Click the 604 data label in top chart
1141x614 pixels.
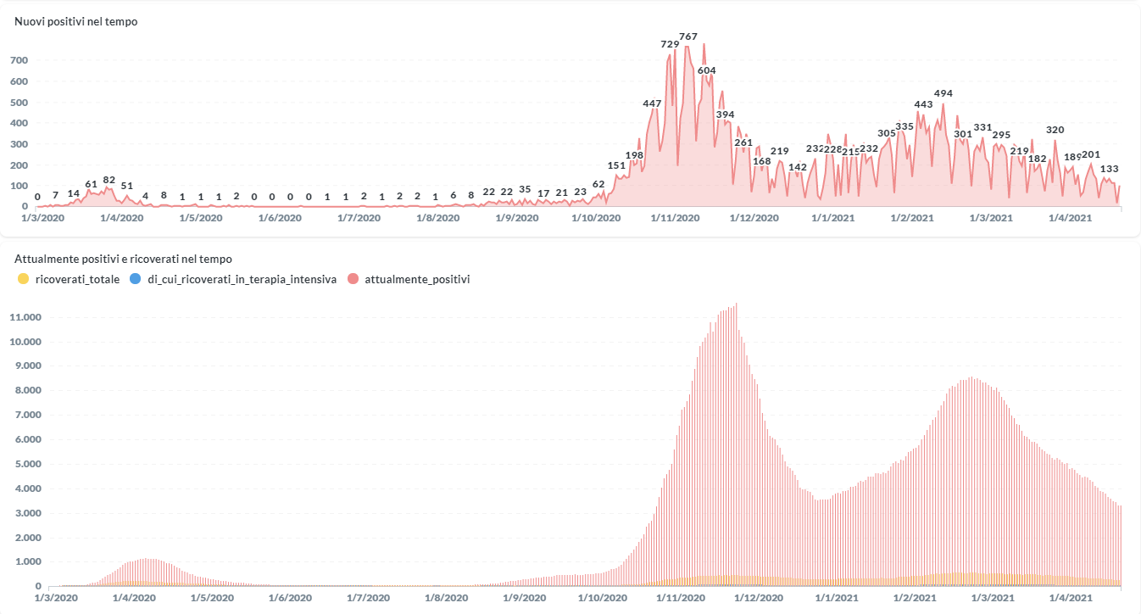coord(706,70)
